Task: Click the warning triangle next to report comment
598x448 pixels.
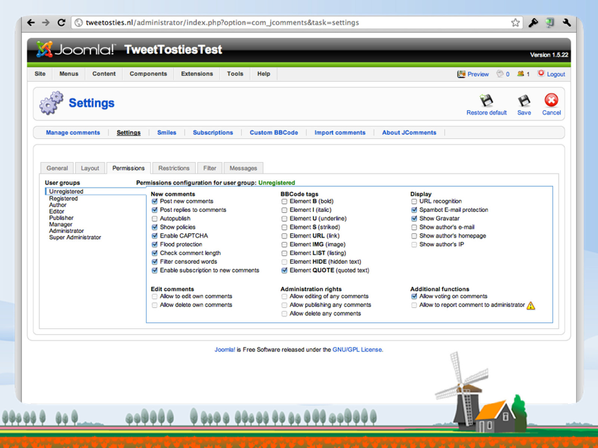Action: pos(531,305)
